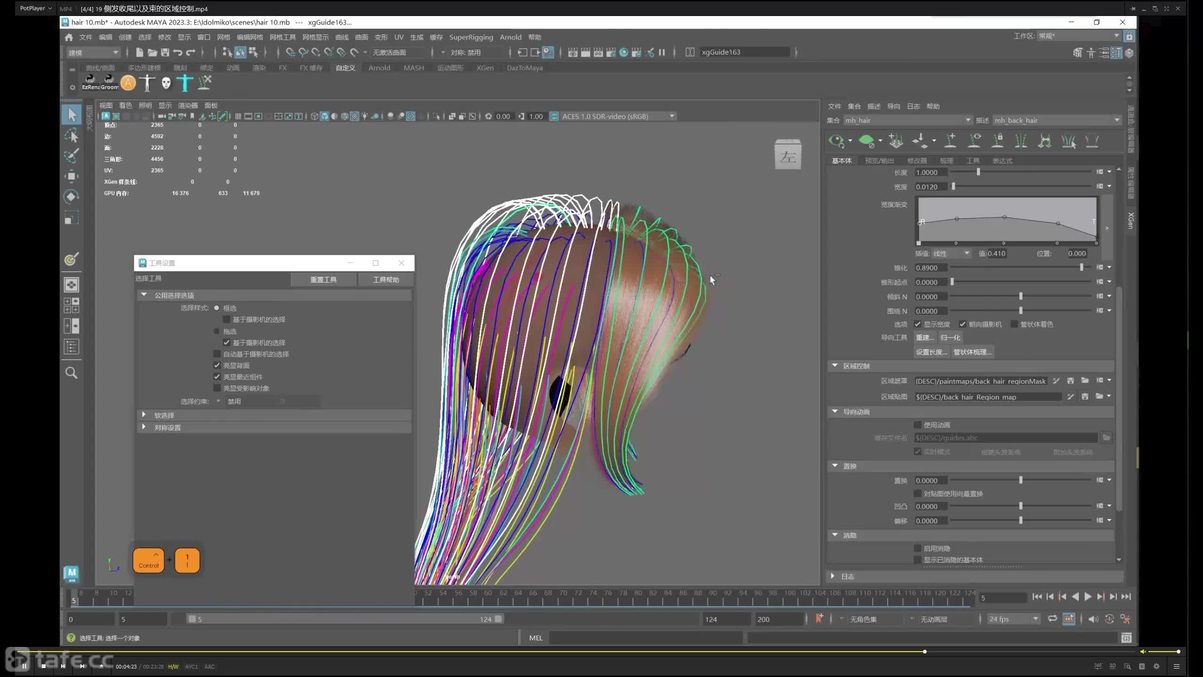
Task: Activate the Scale tool in toolbox
Action: pos(71,217)
